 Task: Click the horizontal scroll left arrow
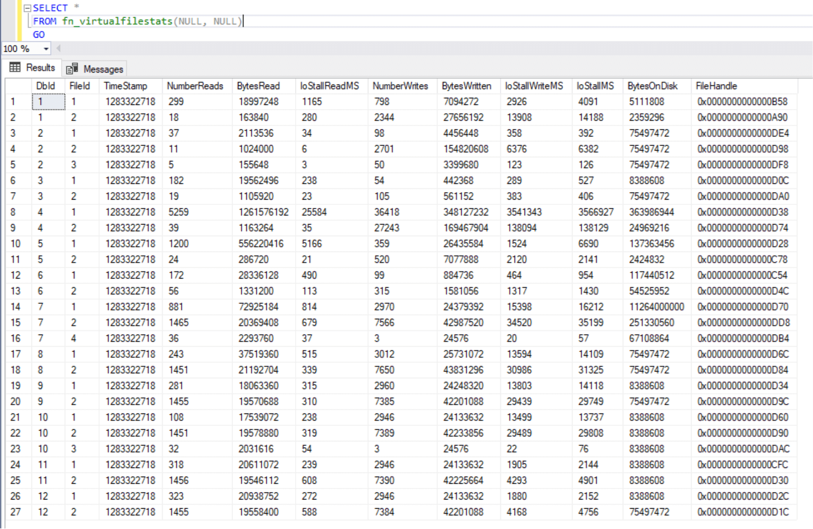[59, 49]
